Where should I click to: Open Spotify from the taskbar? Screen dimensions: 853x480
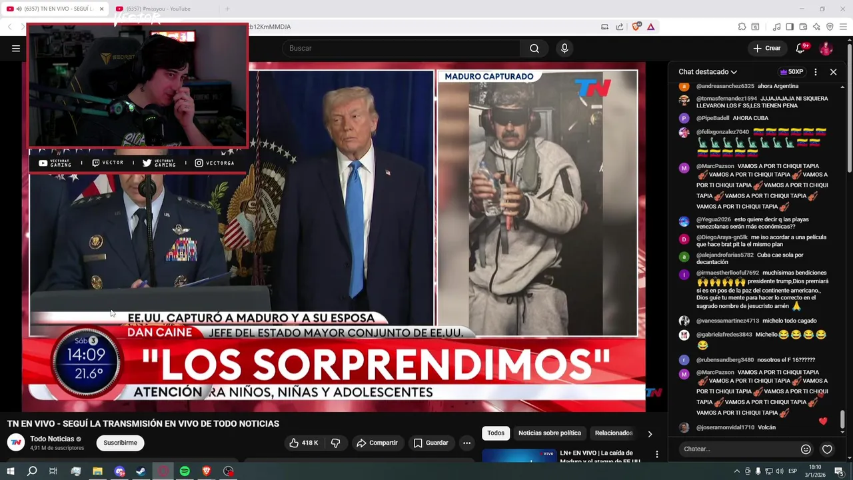coord(185,471)
